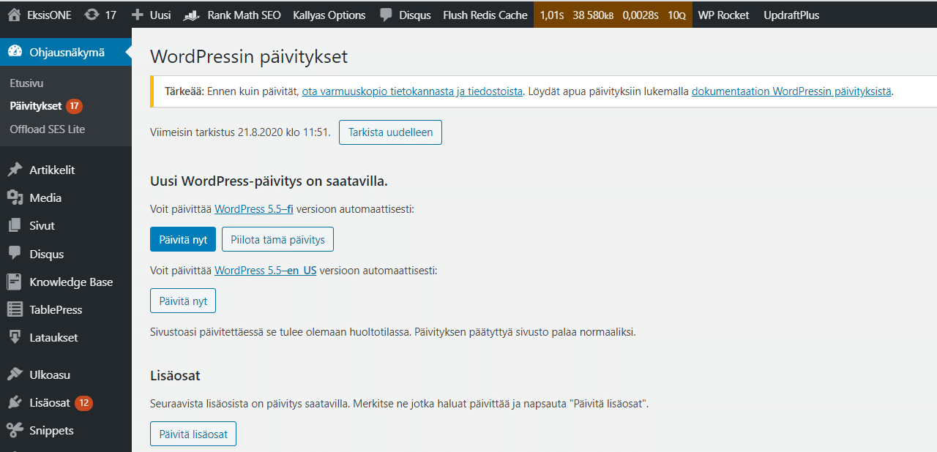This screenshot has height=452, width=937.
Task: Open WP Rocket from the top bar
Action: tap(723, 13)
